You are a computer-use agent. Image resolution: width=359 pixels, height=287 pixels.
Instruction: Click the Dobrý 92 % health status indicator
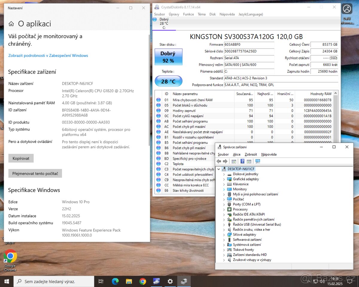pyautogui.click(x=168, y=57)
